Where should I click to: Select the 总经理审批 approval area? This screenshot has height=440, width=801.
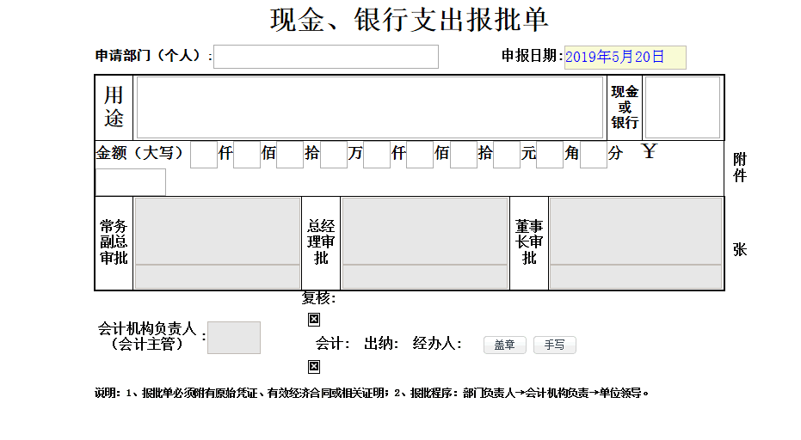coord(425,231)
